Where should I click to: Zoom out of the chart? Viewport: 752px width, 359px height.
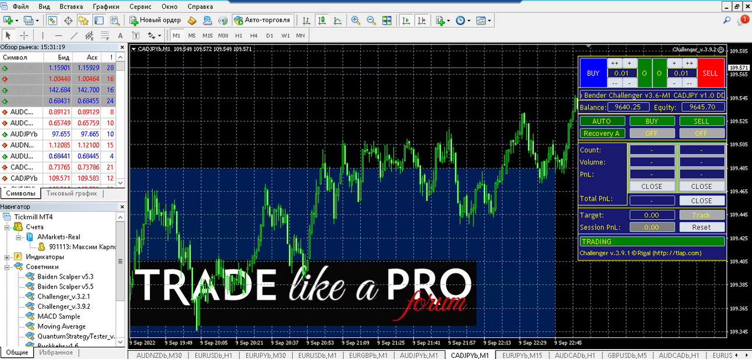(x=371, y=20)
